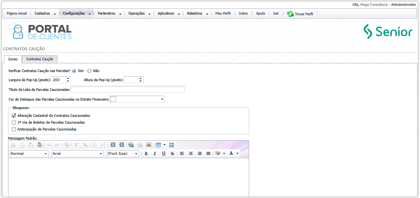The image size is (420, 198).
Task: Select the Sim radio button
Action: pos(74,71)
